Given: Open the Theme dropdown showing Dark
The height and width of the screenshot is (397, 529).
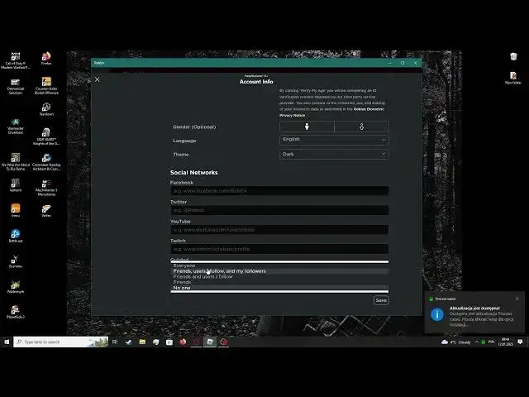Looking at the screenshot, I should pos(334,155).
